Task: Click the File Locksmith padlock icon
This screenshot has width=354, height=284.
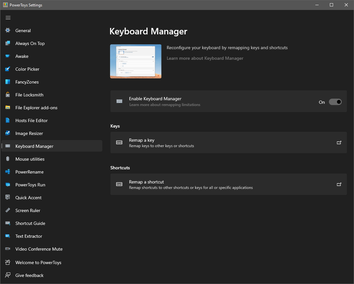Action: [x=8, y=95]
